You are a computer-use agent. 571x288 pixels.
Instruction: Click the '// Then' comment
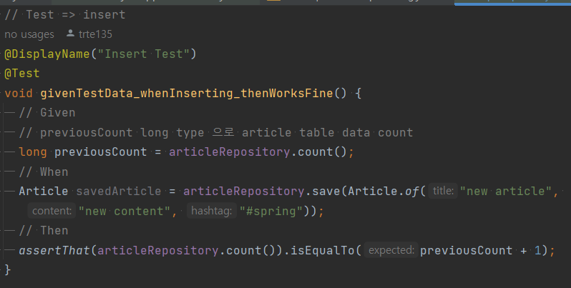pos(44,231)
